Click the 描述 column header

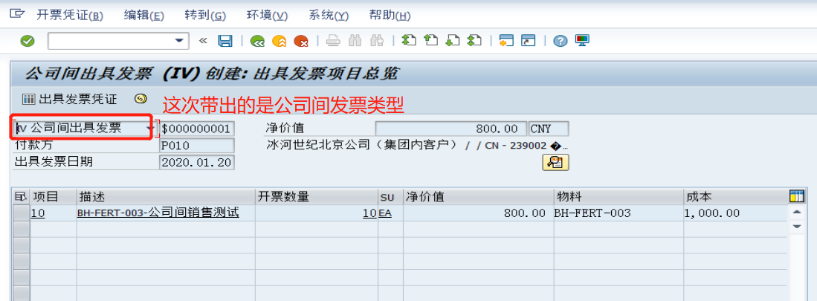(x=165, y=196)
